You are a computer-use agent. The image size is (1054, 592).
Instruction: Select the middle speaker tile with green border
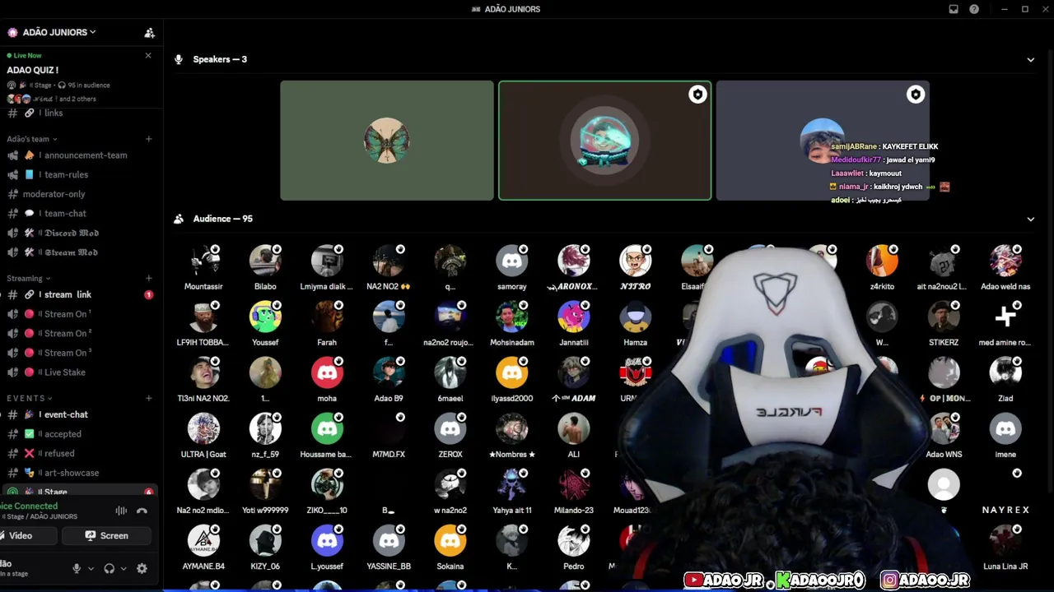point(604,141)
